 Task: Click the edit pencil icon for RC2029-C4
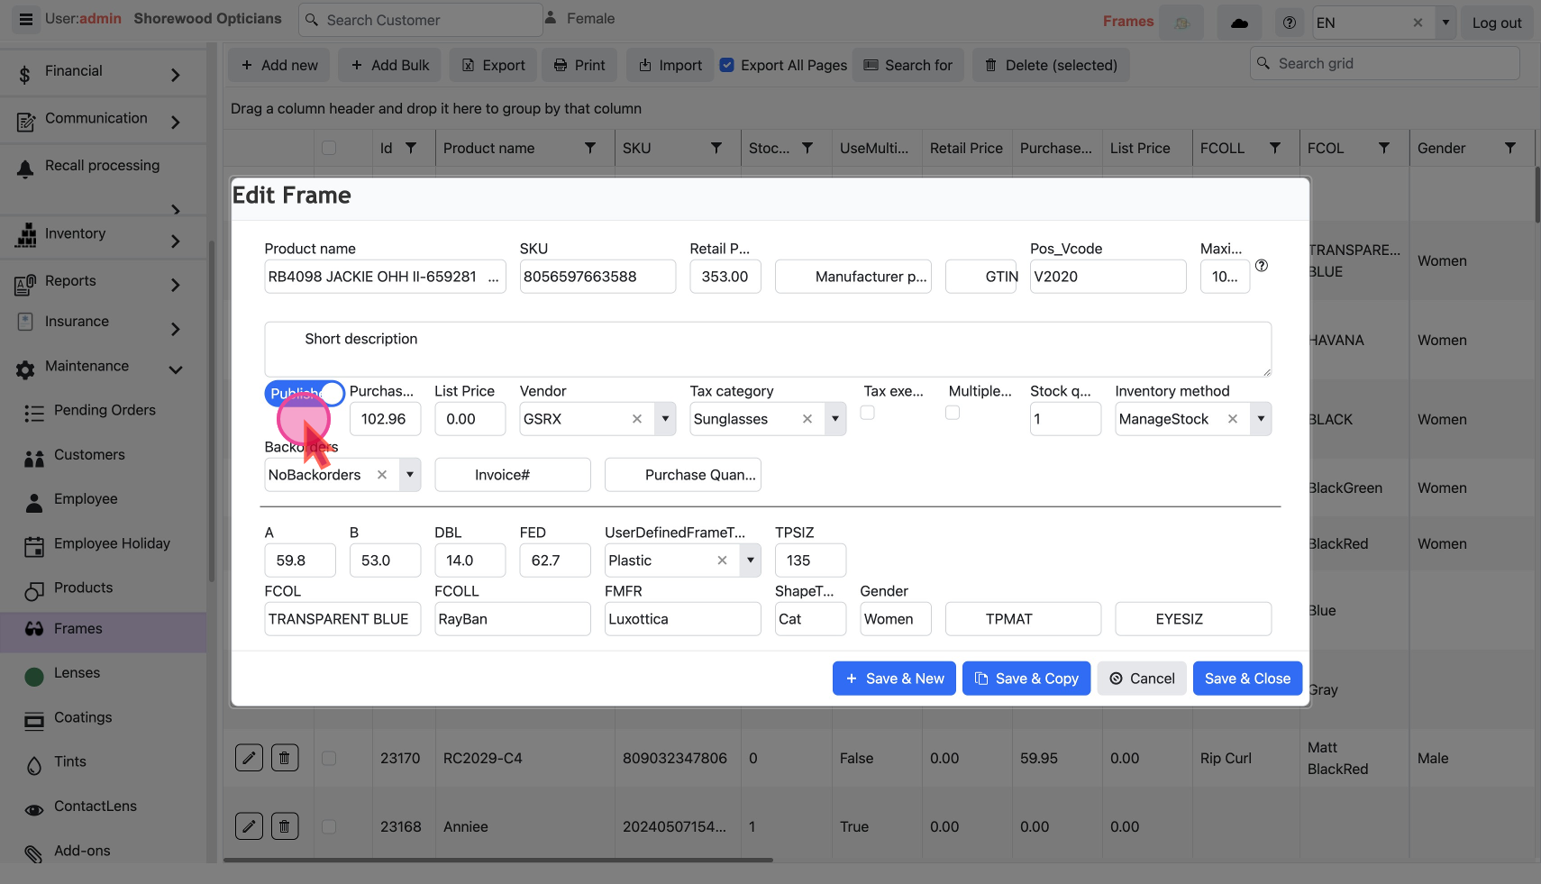click(249, 758)
